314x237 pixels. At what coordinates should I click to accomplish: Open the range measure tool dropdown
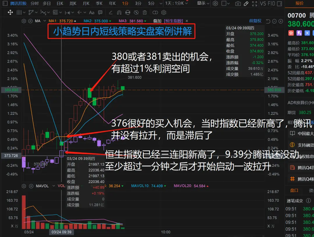[x=69, y=13]
